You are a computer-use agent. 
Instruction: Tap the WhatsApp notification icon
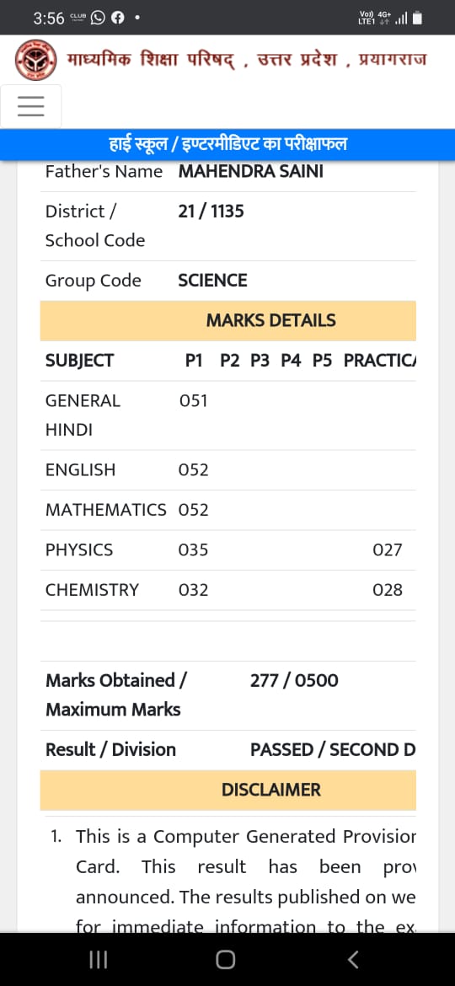click(x=98, y=19)
